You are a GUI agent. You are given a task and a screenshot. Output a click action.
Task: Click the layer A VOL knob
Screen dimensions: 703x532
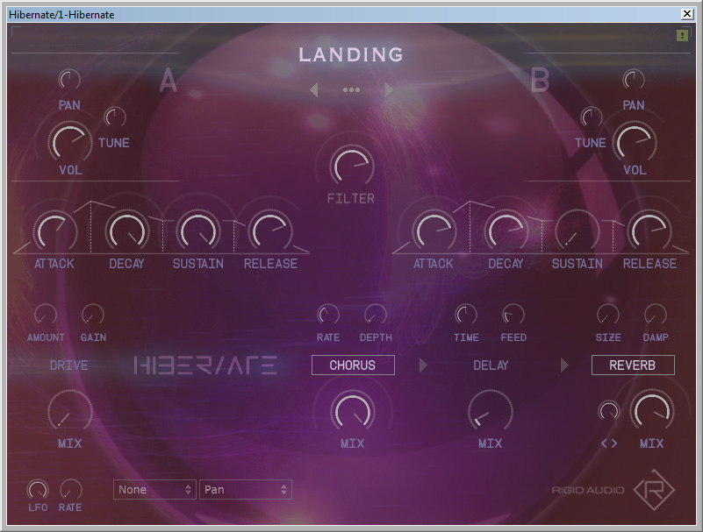point(69,140)
